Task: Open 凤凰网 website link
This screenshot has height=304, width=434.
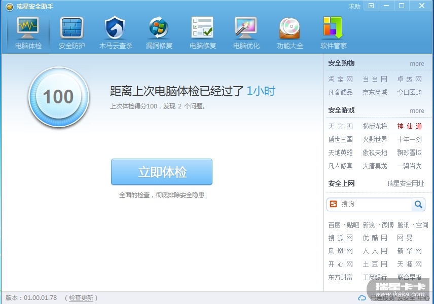Action: click(x=340, y=251)
